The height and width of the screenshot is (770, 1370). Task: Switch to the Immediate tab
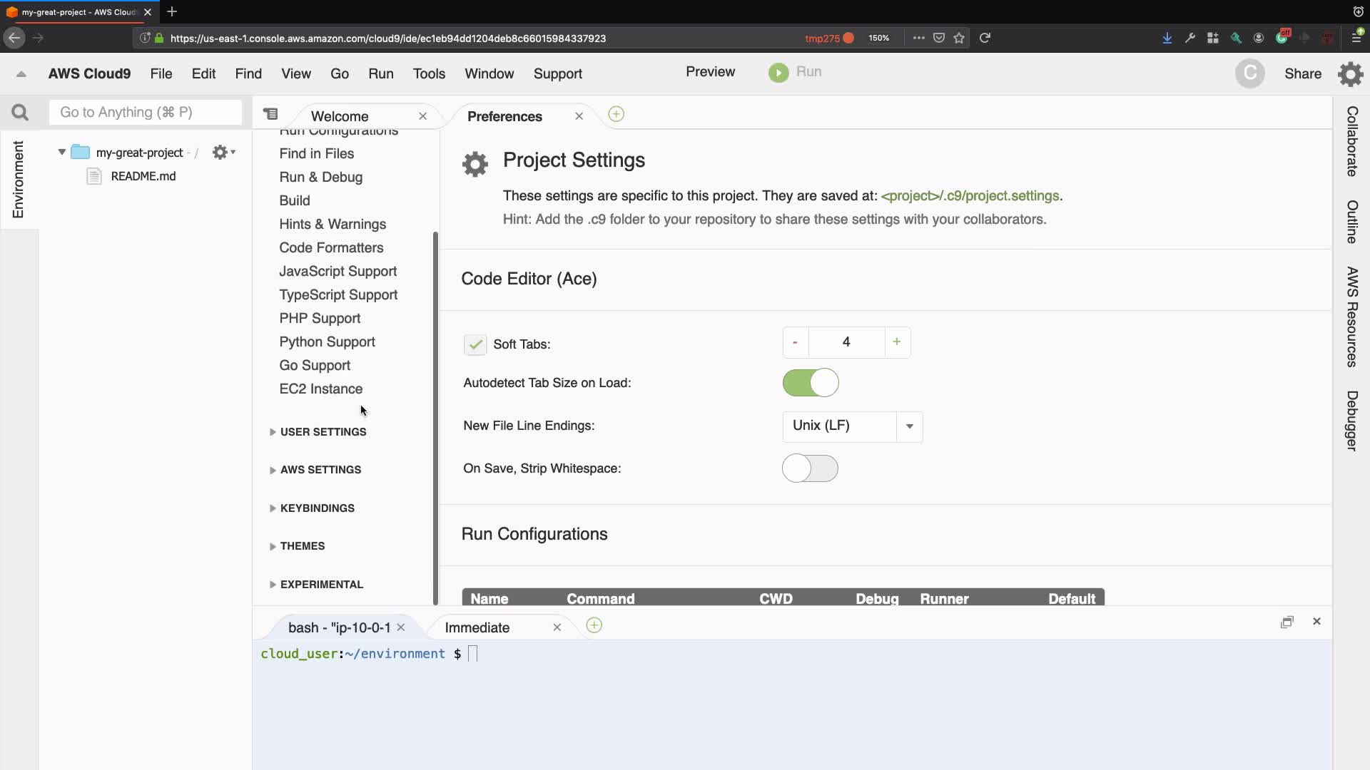[x=477, y=627]
